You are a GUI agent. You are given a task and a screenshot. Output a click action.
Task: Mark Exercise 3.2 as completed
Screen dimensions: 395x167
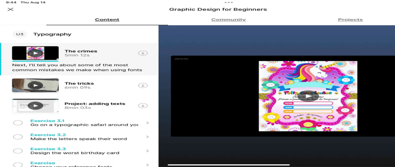click(18, 137)
